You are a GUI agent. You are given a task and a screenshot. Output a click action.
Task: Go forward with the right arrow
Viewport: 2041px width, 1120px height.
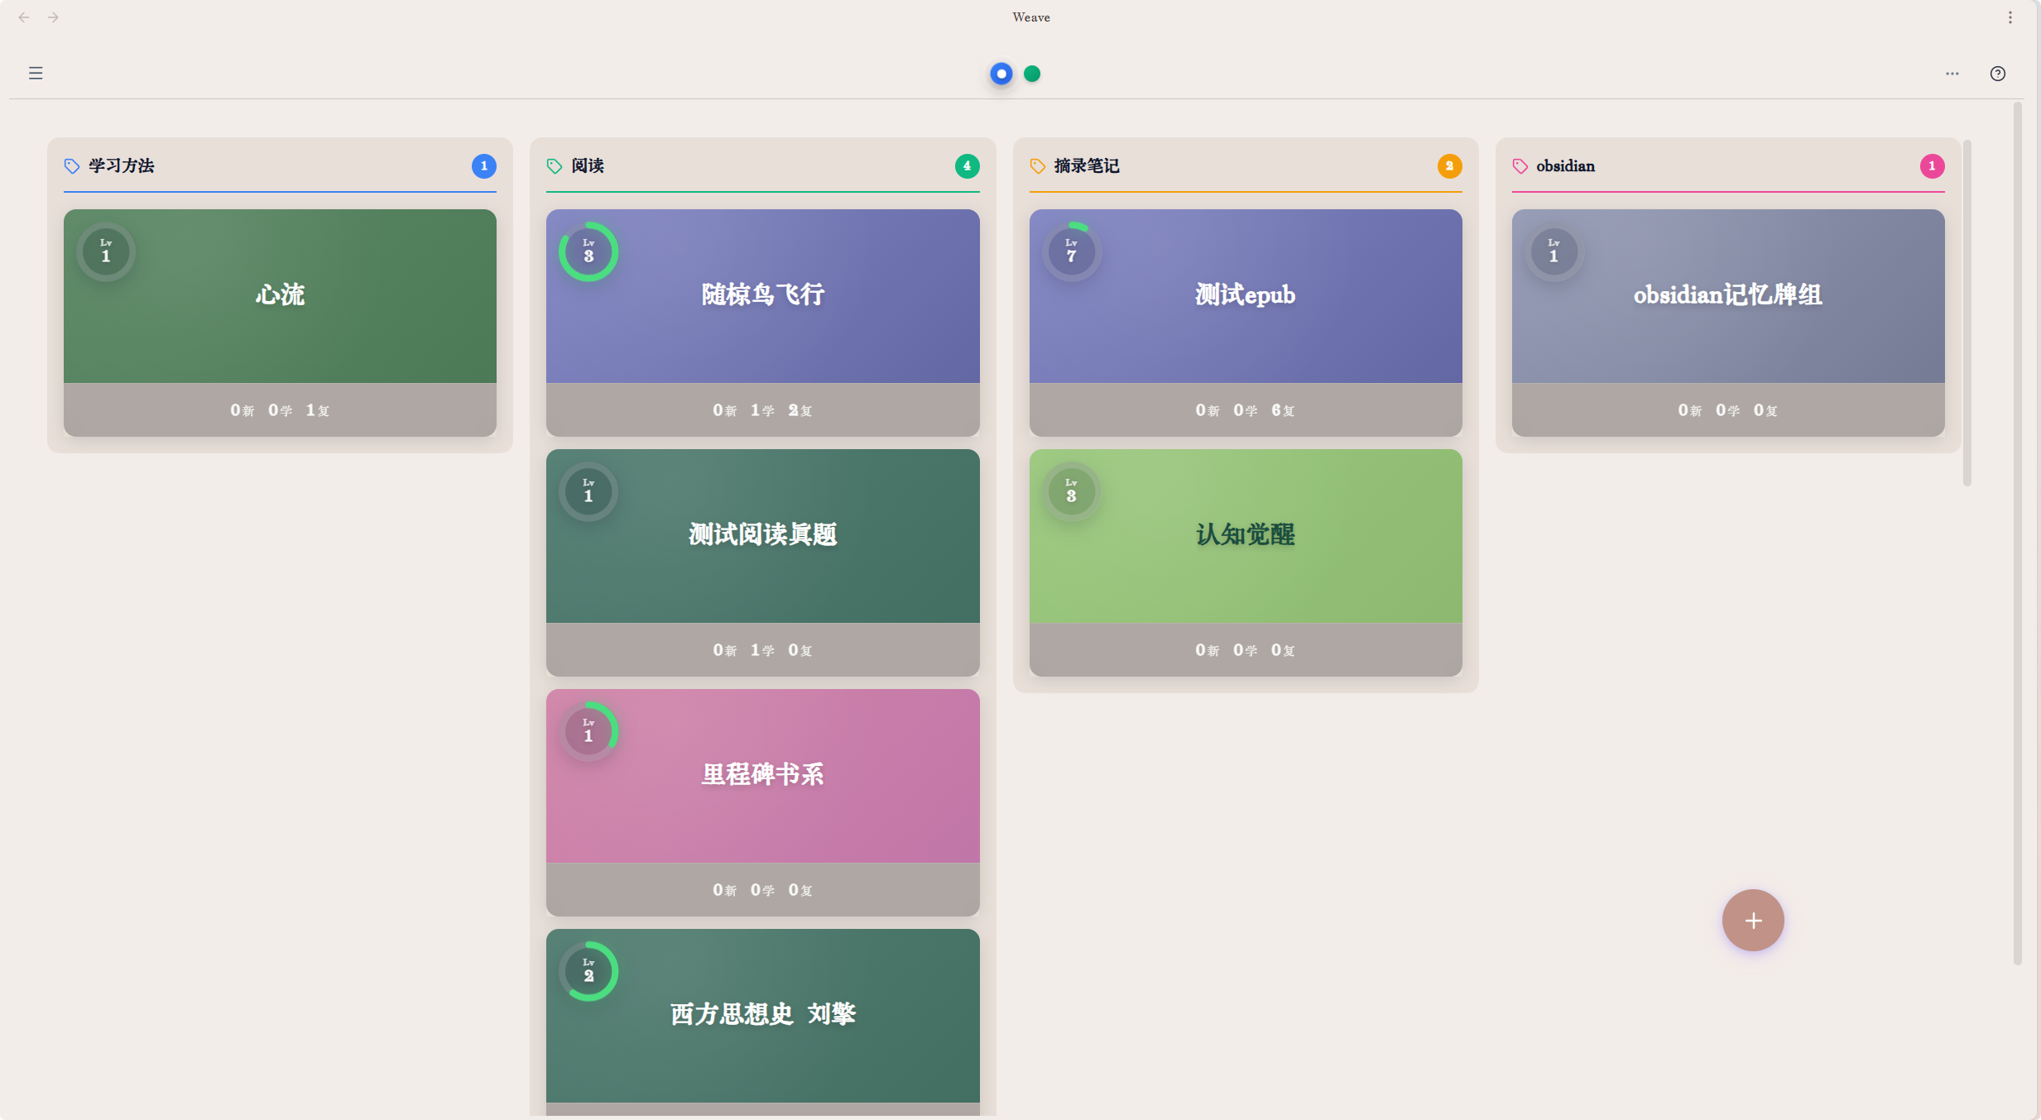tap(53, 17)
